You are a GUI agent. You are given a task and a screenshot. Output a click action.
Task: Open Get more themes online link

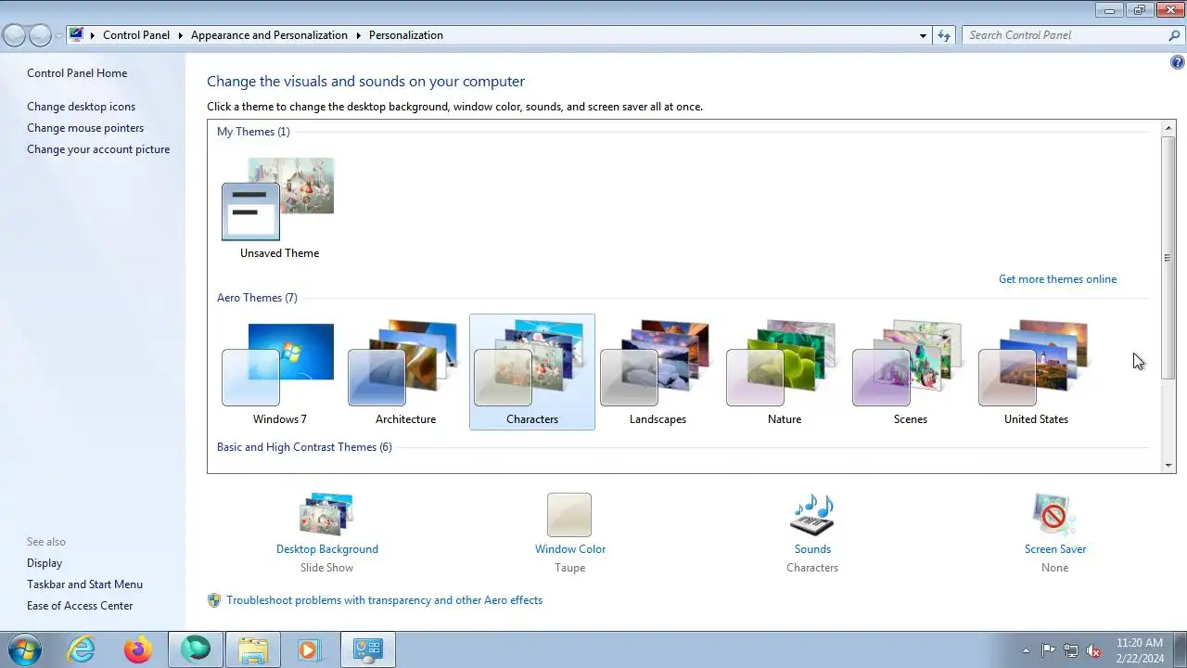[x=1057, y=279]
